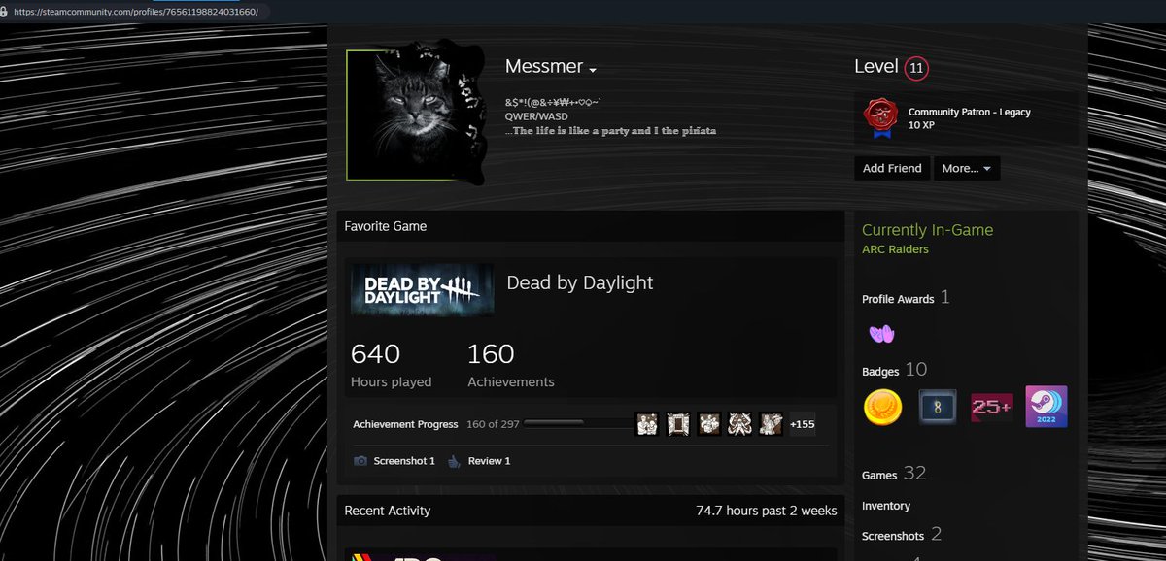Show the +155 more achievements
The image size is (1166, 561).
803,424
